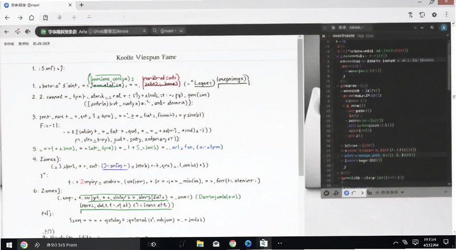Click the left arrow at editor bottom toolbar end
The image size is (456, 250).
446,192
